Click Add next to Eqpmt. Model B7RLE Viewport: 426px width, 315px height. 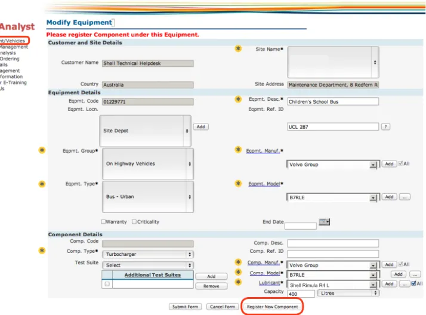click(x=389, y=197)
